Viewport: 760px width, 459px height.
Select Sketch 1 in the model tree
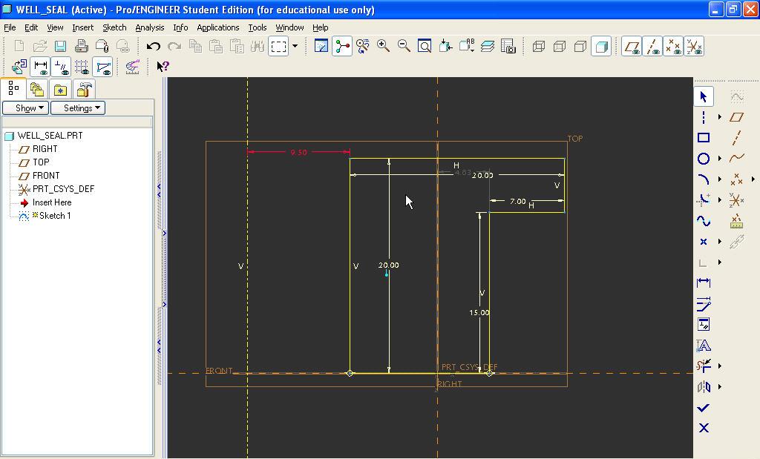(55, 216)
